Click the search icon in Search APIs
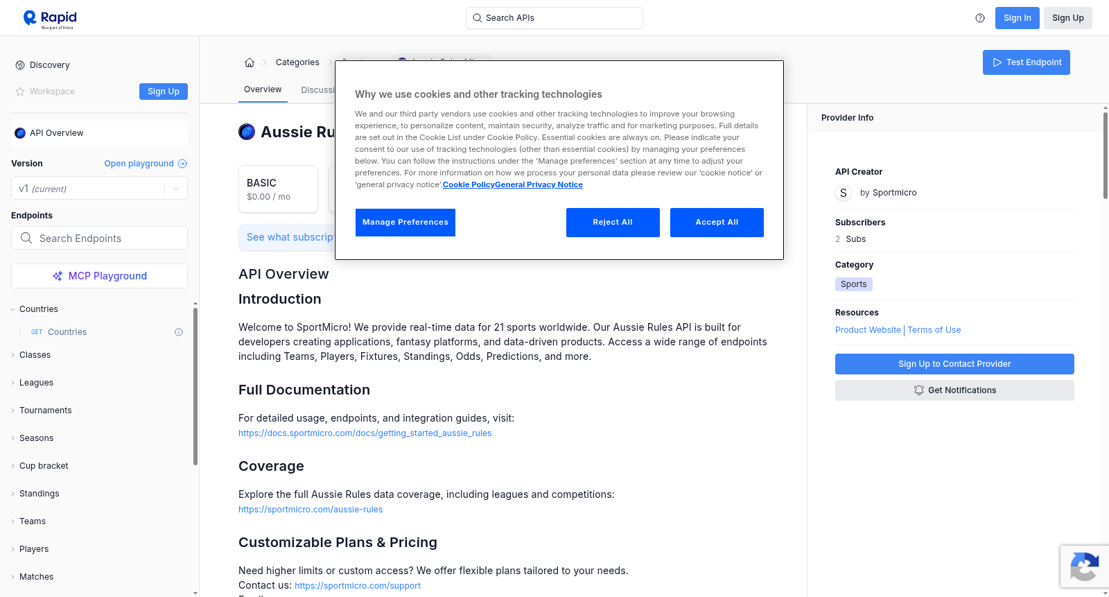Screen dimensions: 1109x597 pos(477,18)
